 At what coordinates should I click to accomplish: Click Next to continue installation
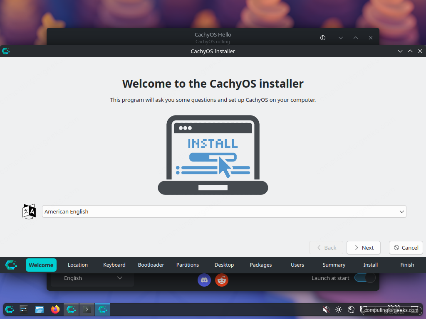(x=364, y=248)
